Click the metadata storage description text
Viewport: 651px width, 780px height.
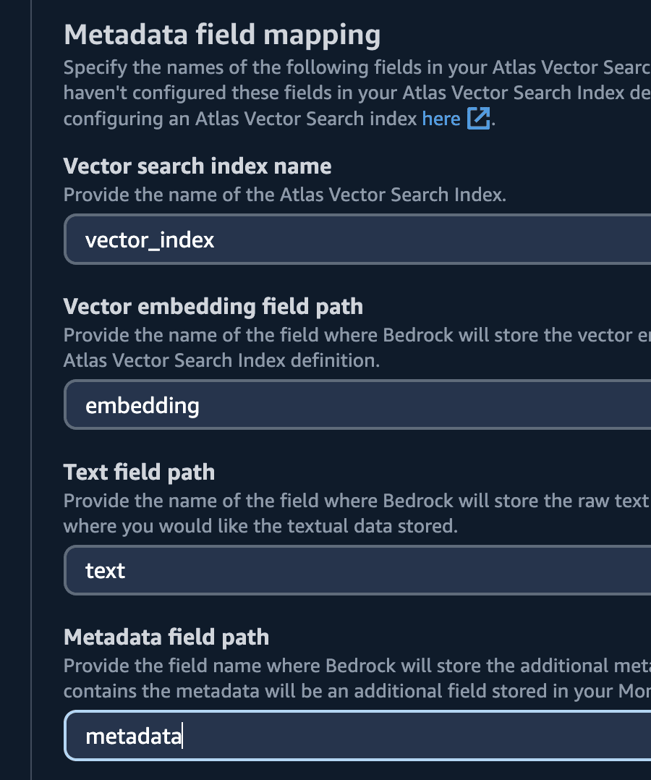pos(289,678)
